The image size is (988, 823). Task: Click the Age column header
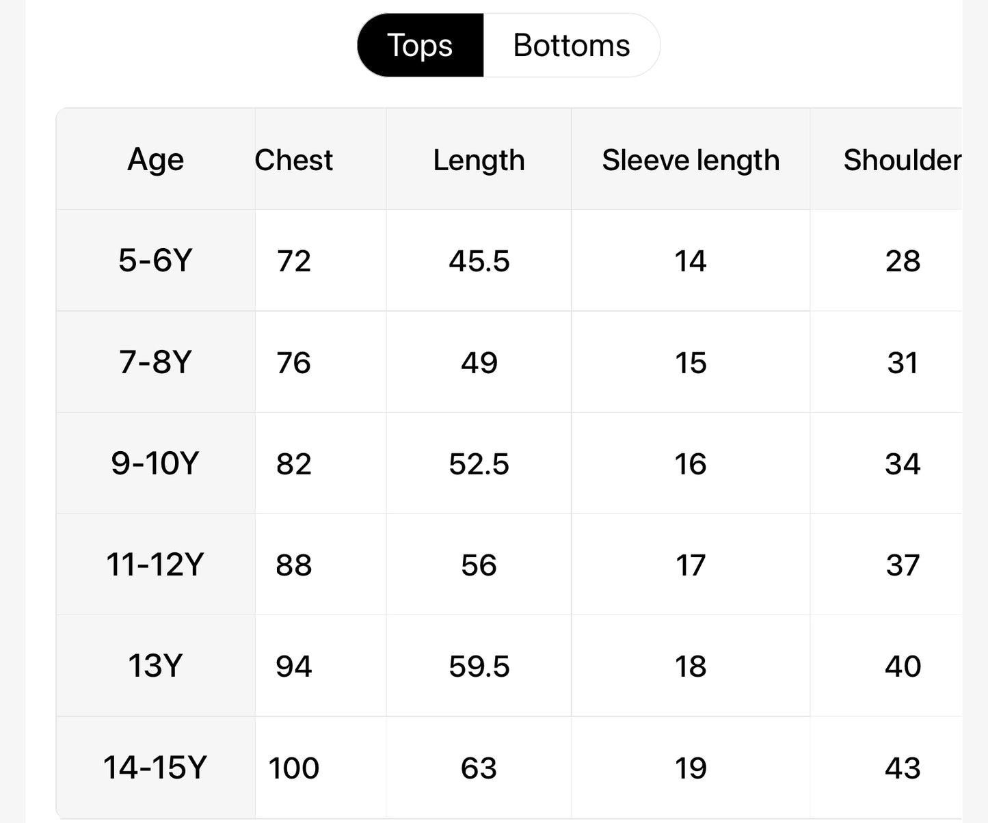[155, 159]
